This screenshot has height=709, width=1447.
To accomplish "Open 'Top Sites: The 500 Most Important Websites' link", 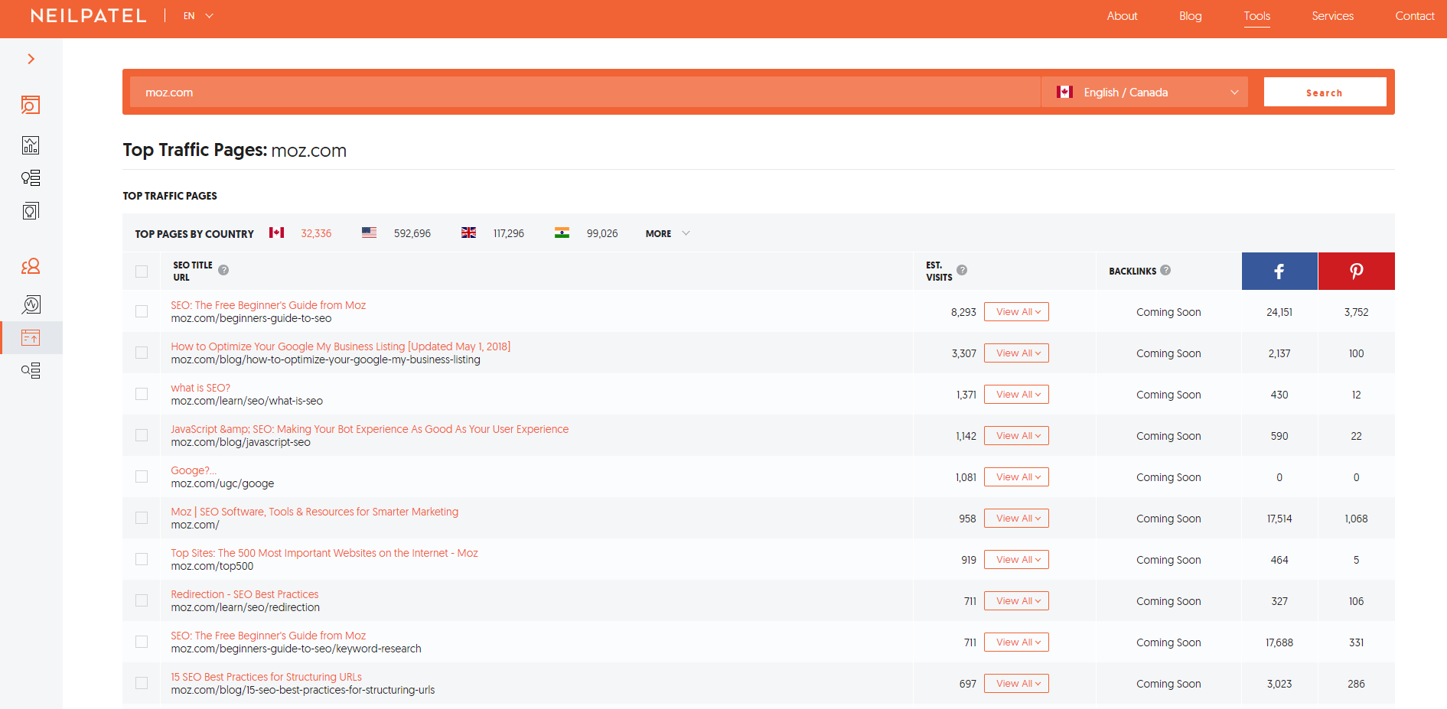I will click(324, 553).
